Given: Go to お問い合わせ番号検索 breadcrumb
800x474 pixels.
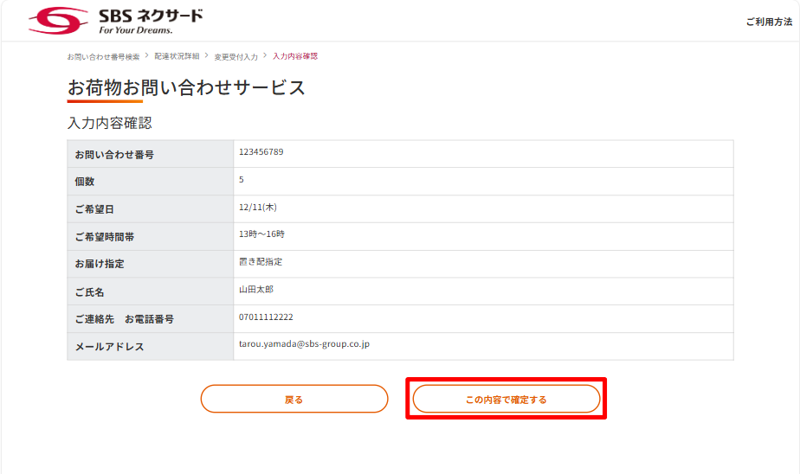Looking at the screenshot, I should point(103,56).
